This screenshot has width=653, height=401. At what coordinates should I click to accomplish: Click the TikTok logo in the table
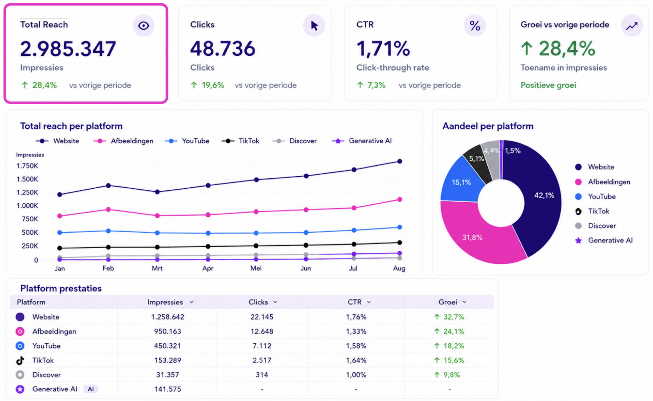coord(20,360)
